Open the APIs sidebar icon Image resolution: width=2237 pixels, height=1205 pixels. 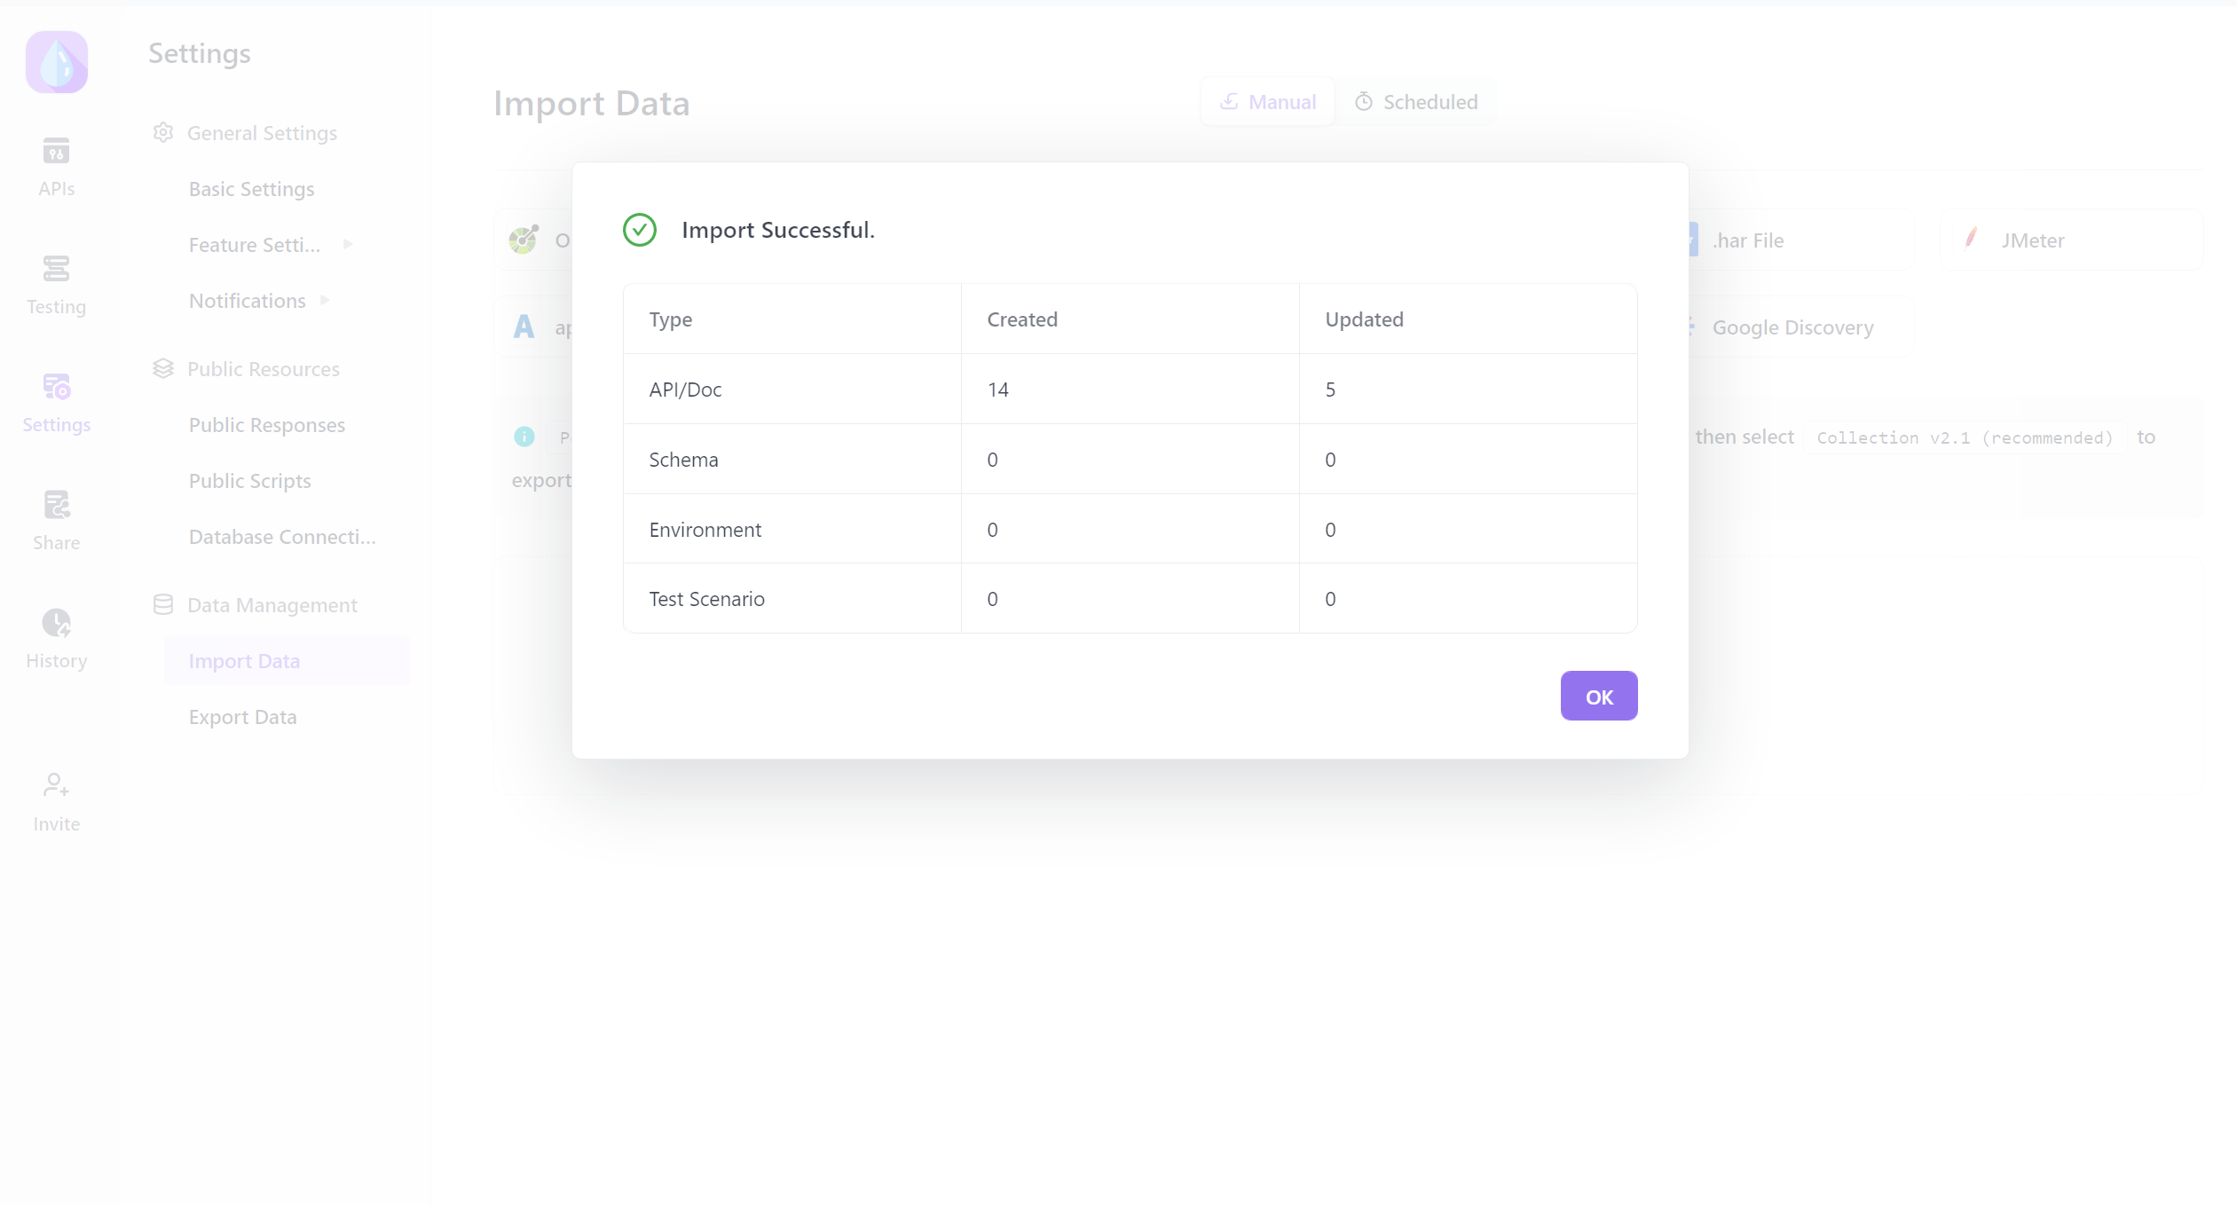[56, 151]
